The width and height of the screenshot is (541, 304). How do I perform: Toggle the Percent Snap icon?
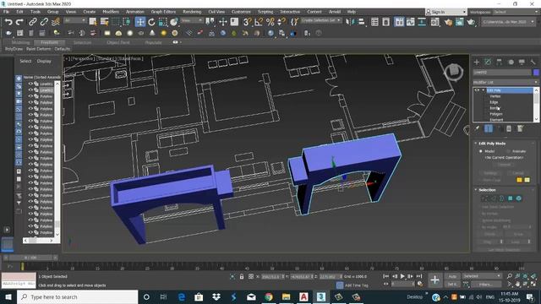click(x=270, y=22)
